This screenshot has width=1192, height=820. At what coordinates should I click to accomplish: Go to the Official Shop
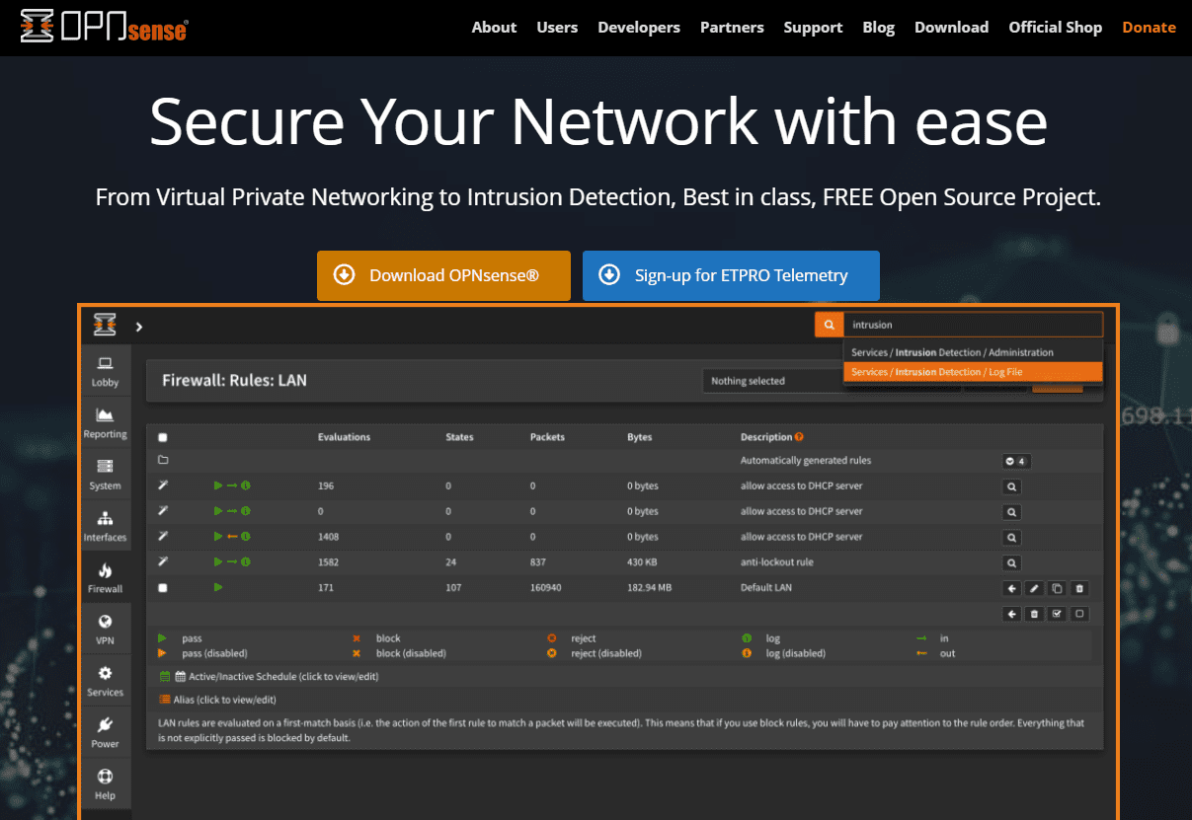click(1055, 28)
